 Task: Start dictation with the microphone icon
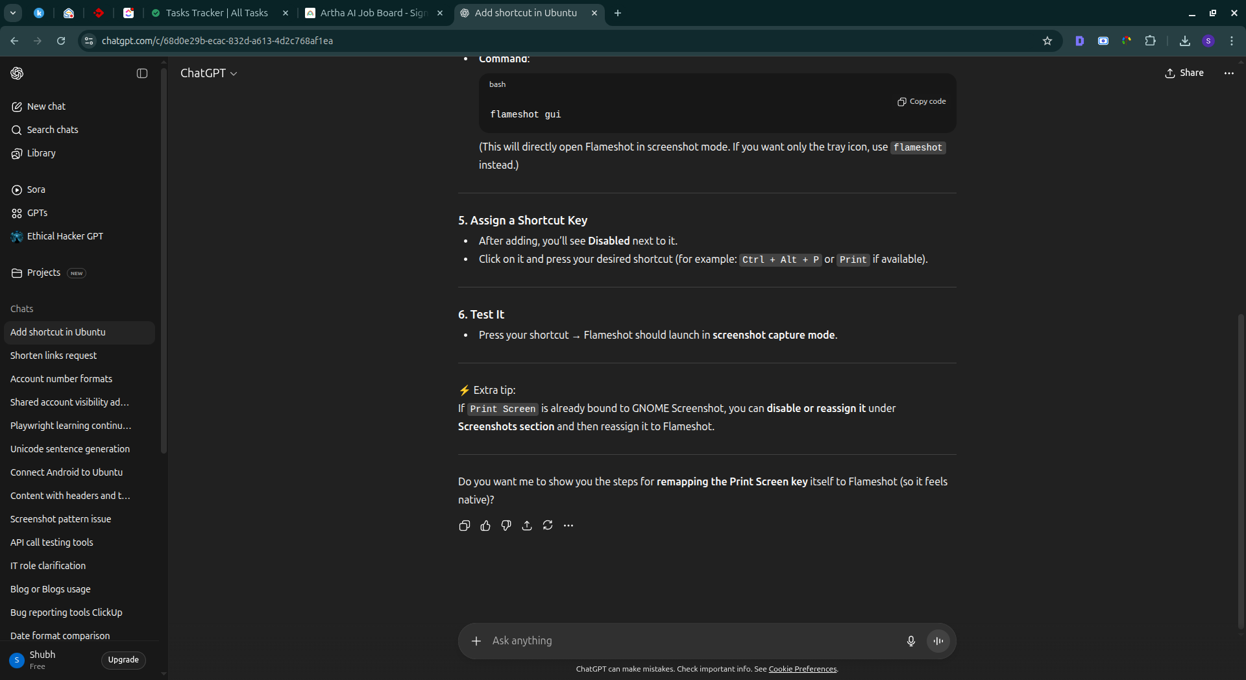(910, 641)
